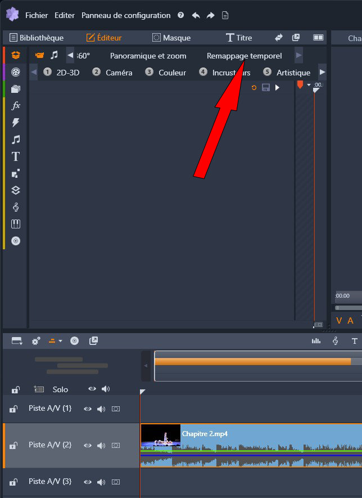Viewport: 362px width, 498px height.
Task: Select the Couleur effects category
Action: point(166,73)
